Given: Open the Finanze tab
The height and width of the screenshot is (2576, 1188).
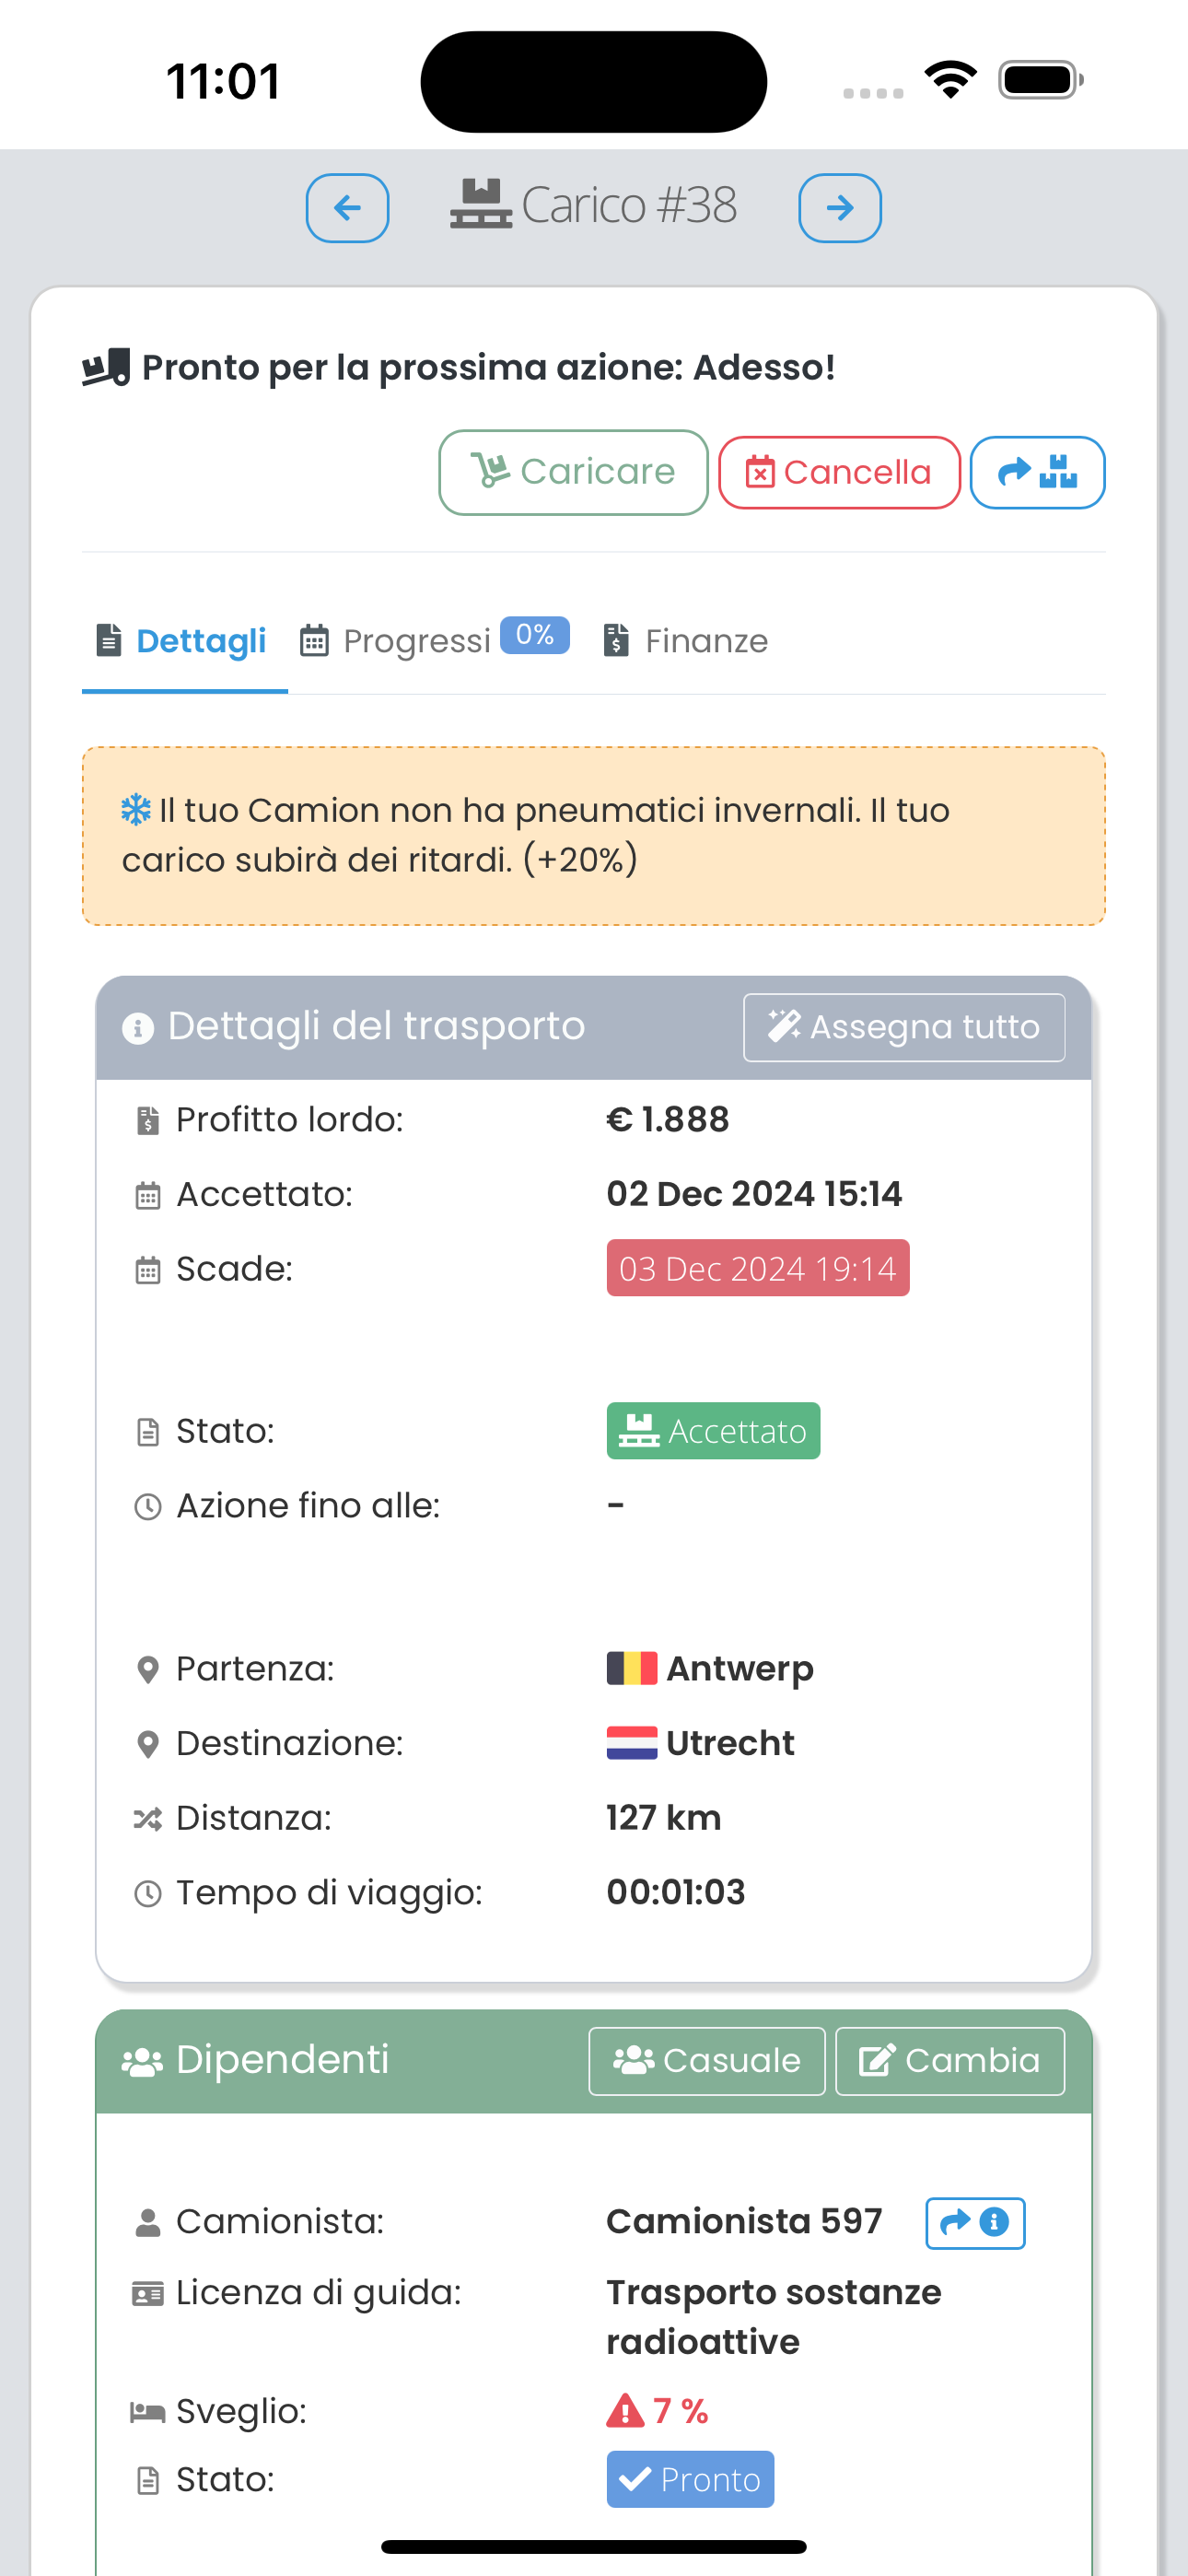Looking at the screenshot, I should click(686, 641).
